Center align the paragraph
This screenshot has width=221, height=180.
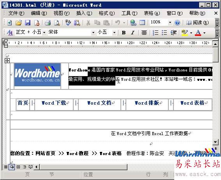click(144, 33)
